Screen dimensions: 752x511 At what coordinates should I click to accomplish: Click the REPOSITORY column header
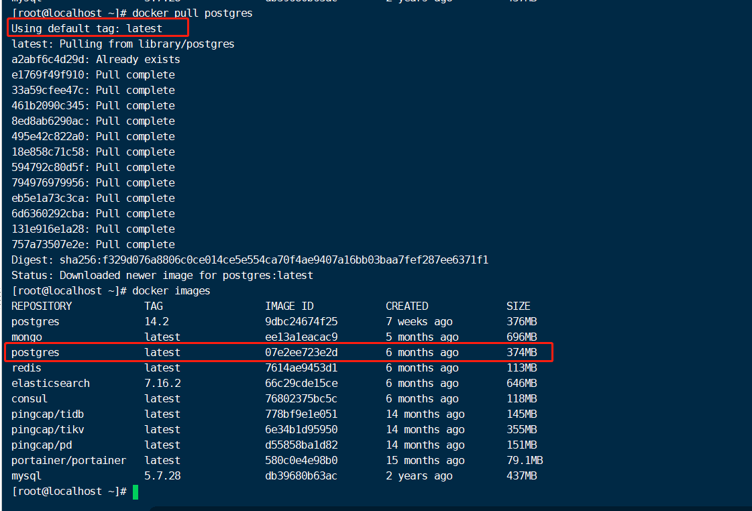click(42, 306)
